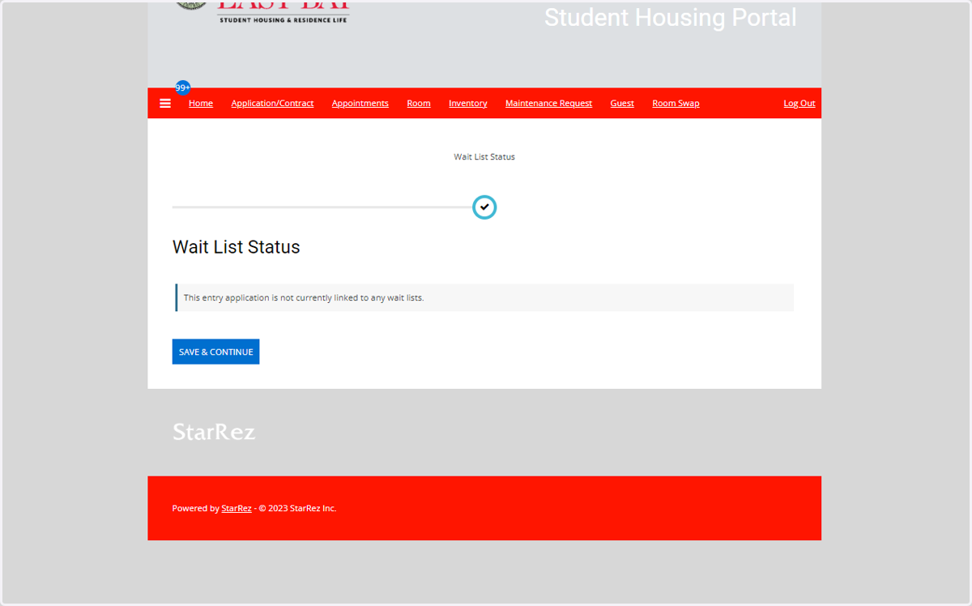Click the © 2023 StarRez Inc. text
The width and height of the screenshot is (972, 606).
(297, 509)
